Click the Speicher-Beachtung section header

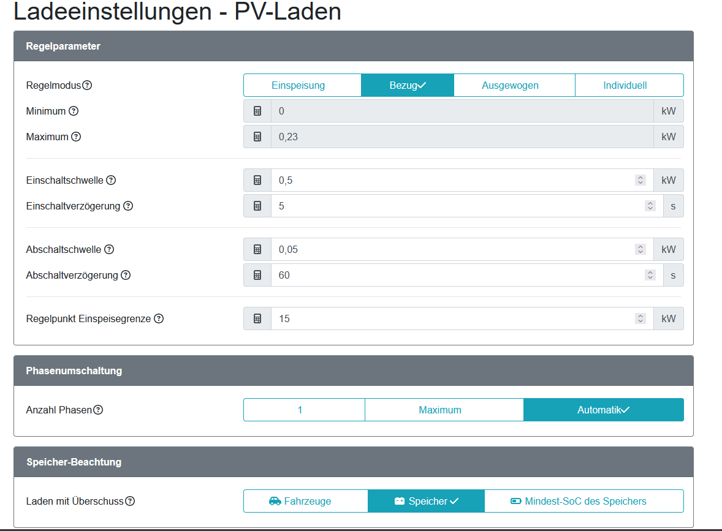point(354,462)
